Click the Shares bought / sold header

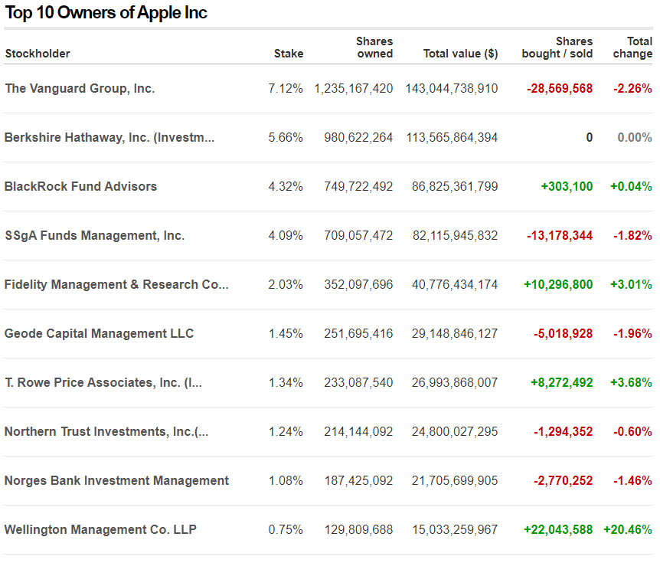pos(557,47)
